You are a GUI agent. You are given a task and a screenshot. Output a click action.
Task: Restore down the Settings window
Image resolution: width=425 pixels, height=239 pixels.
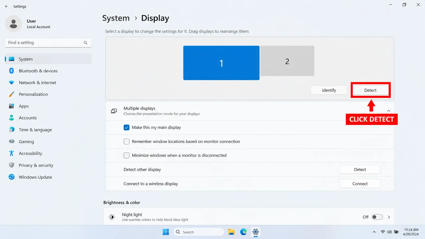pos(404,5)
